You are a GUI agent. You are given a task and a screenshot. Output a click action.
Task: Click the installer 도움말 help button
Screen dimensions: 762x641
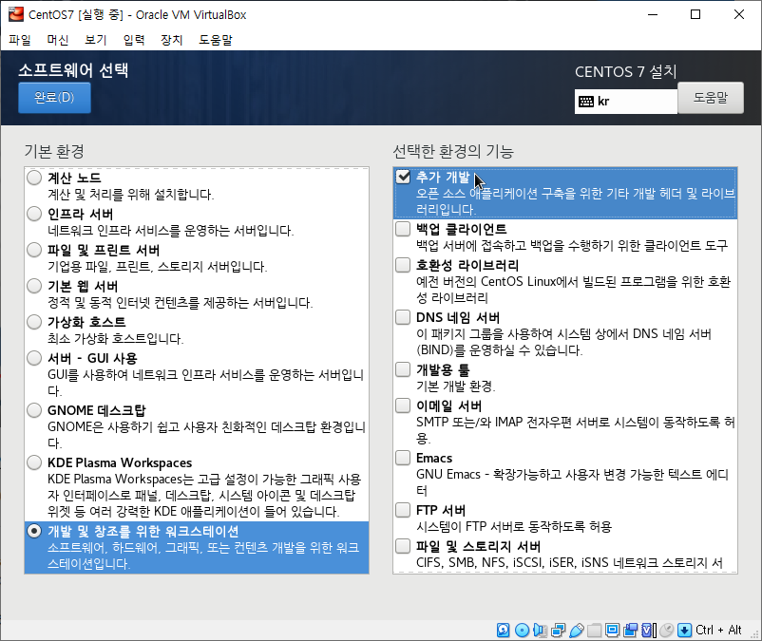click(711, 98)
